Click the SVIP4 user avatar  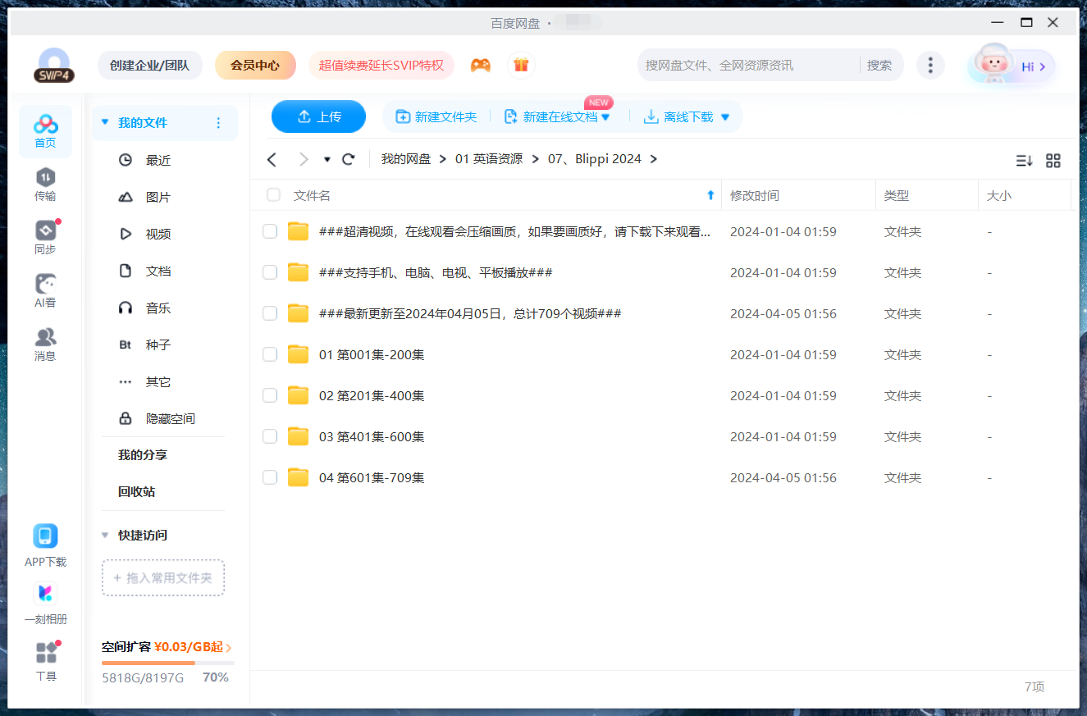click(54, 65)
